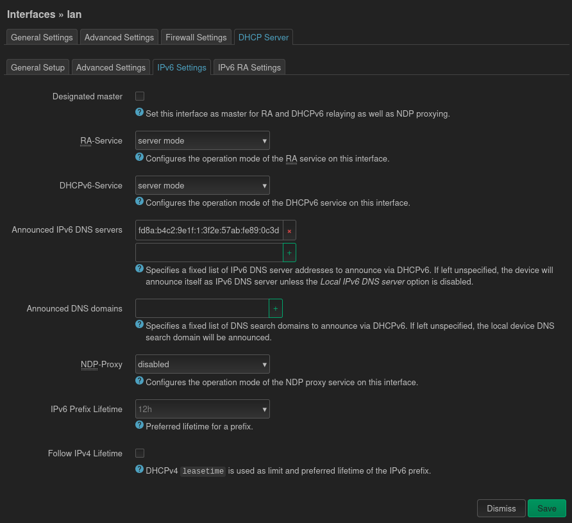Click the Dismiss button
The width and height of the screenshot is (572, 523).
[x=501, y=508]
